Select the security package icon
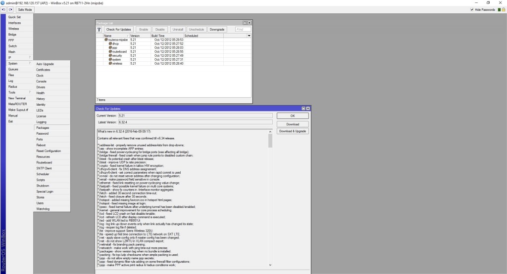This screenshot has width=507, height=274. 110,55
